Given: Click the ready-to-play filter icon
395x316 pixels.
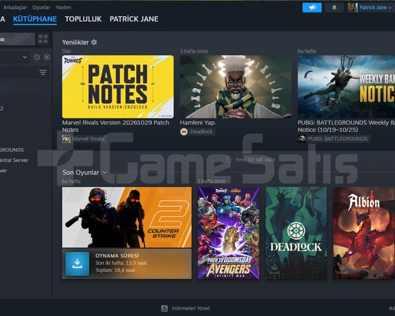Looking at the screenshot, I should [x=47, y=57].
